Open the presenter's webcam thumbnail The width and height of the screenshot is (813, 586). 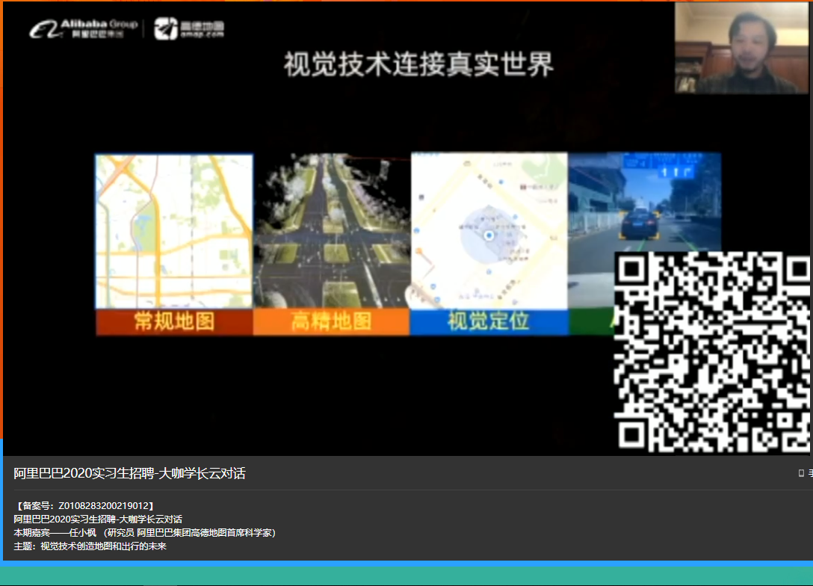(741, 48)
